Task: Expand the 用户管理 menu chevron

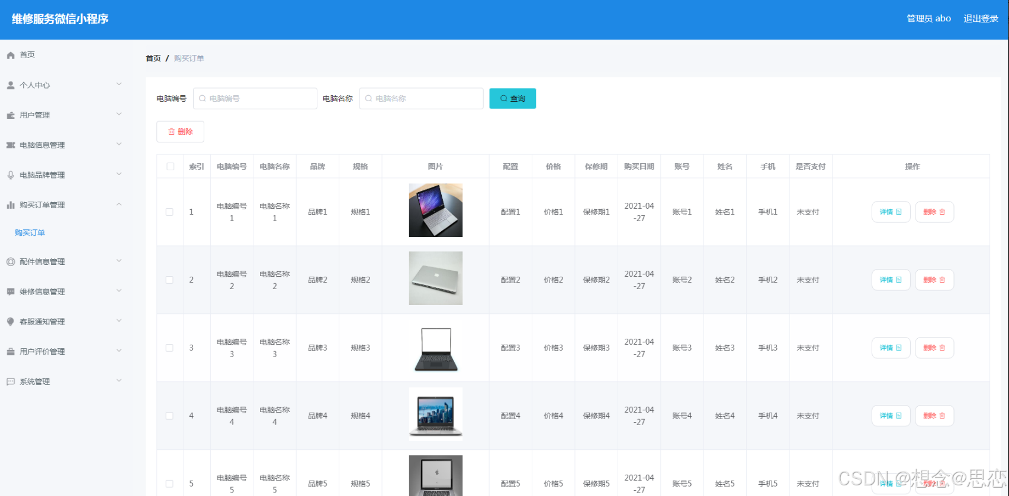Action: [x=119, y=114]
